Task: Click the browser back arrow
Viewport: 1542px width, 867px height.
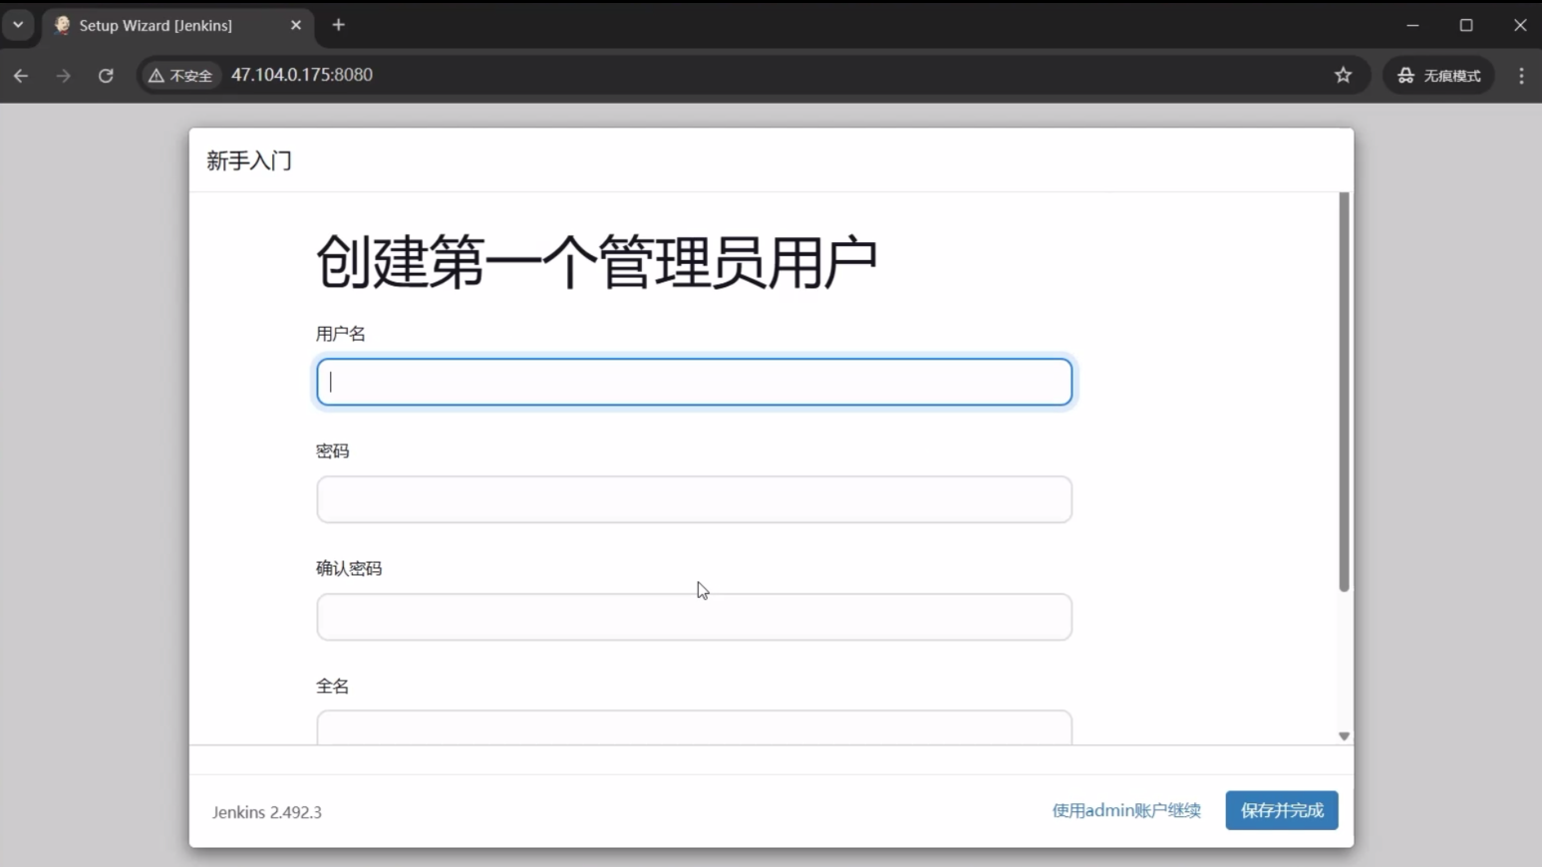Action: pyautogui.click(x=21, y=76)
